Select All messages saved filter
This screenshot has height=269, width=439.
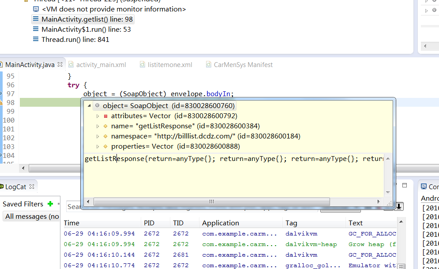click(32, 217)
